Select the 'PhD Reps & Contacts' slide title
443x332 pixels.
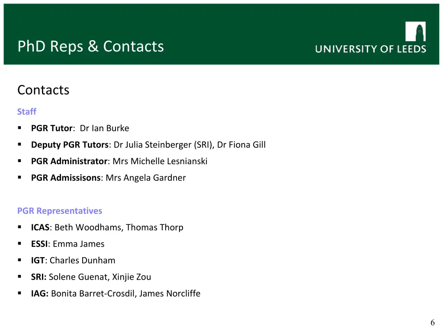[91, 46]
